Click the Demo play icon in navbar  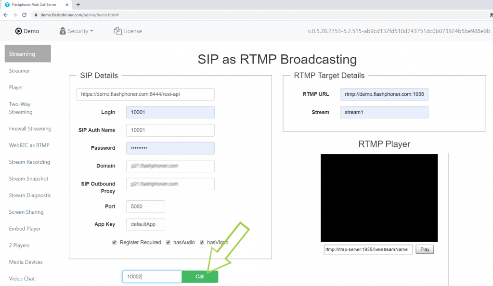pos(19,31)
